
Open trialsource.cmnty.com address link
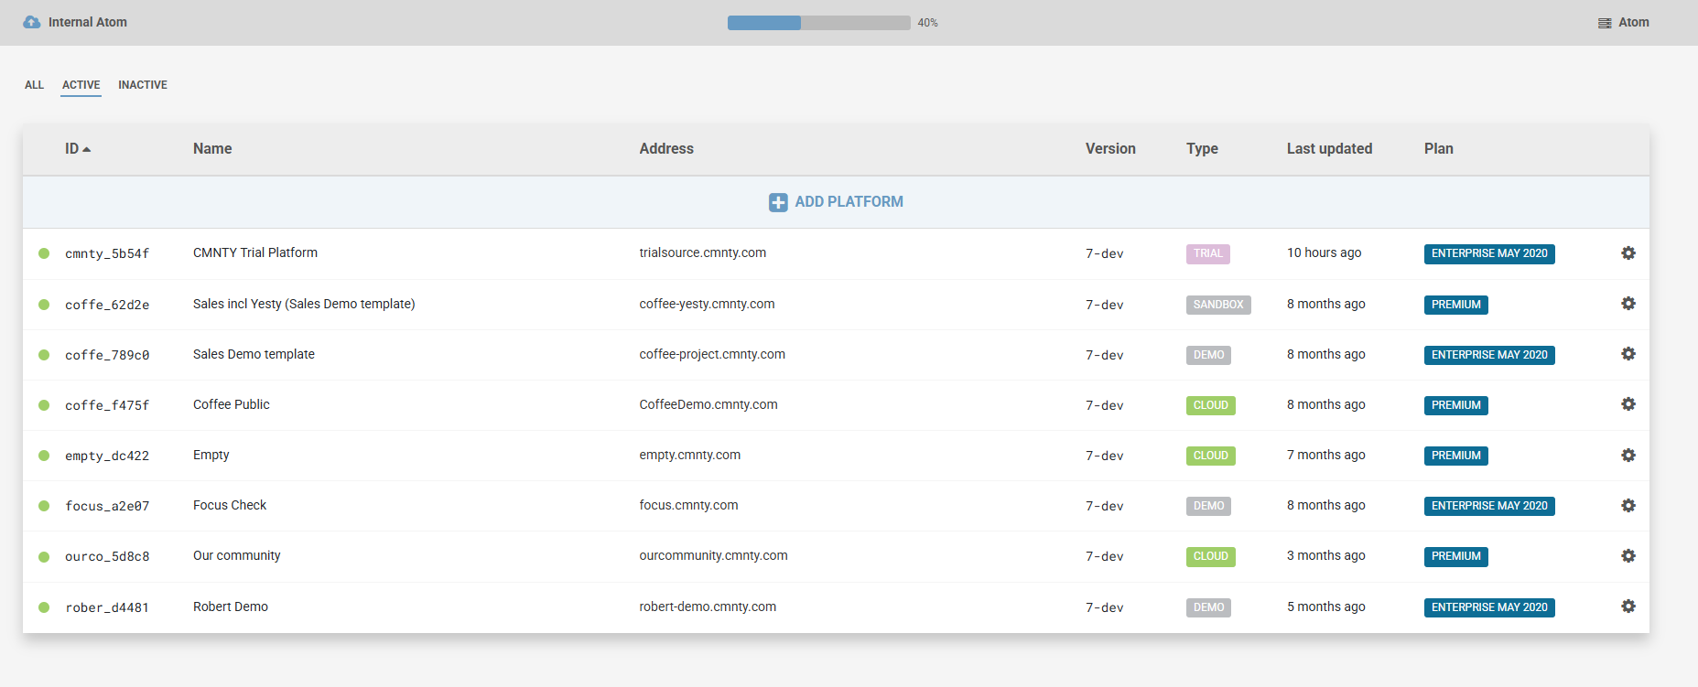[702, 252]
